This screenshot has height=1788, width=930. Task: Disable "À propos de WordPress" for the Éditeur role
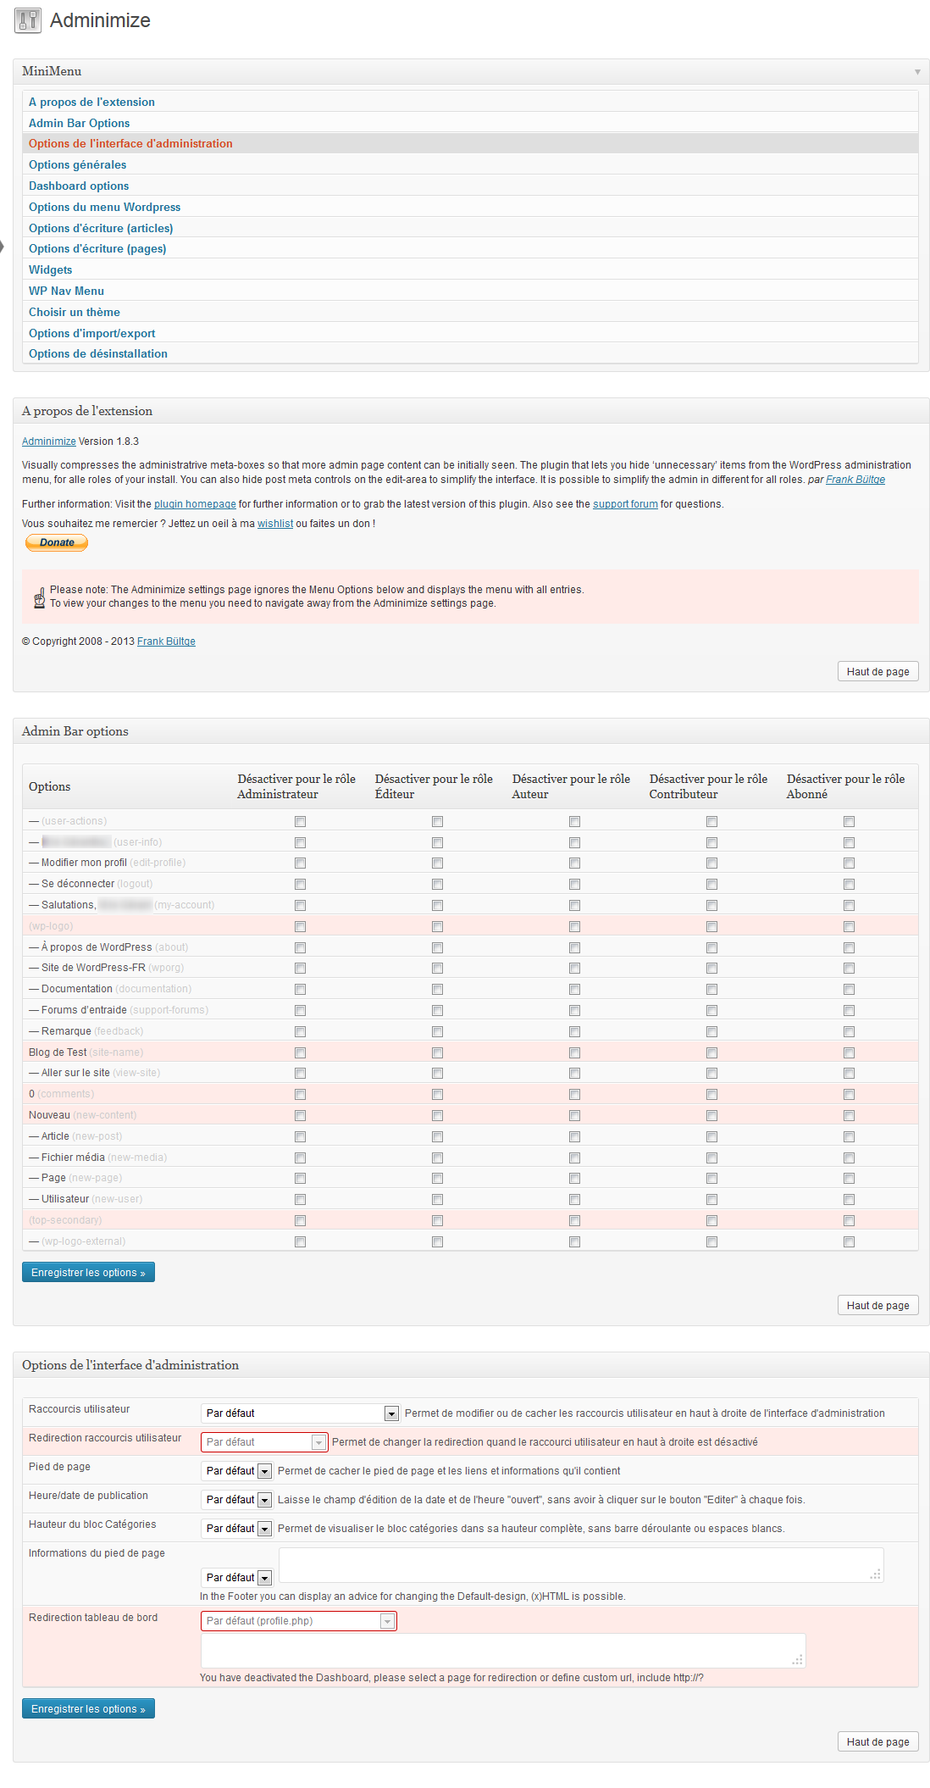(437, 947)
